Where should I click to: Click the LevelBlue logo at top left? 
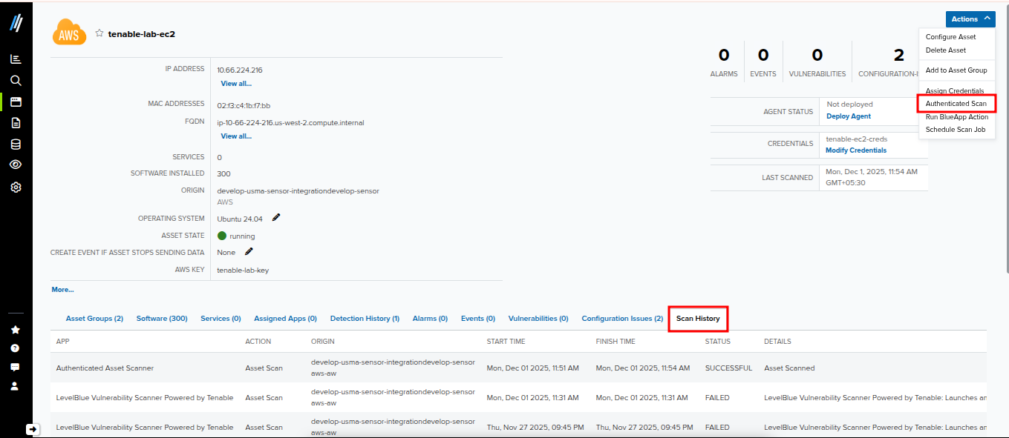coord(16,23)
